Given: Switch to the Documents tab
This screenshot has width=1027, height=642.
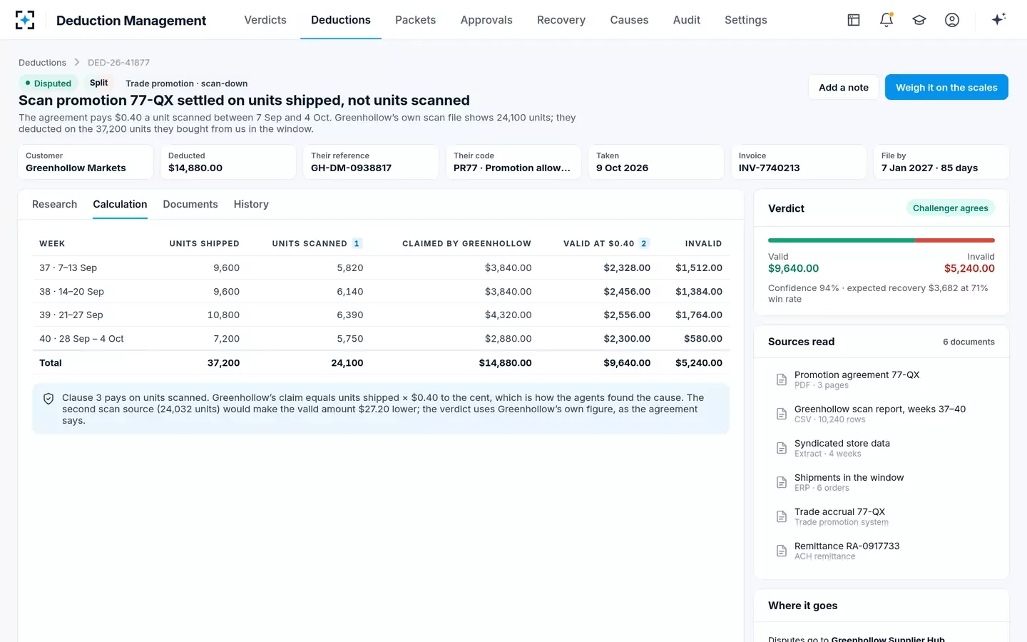Looking at the screenshot, I should click(x=190, y=204).
